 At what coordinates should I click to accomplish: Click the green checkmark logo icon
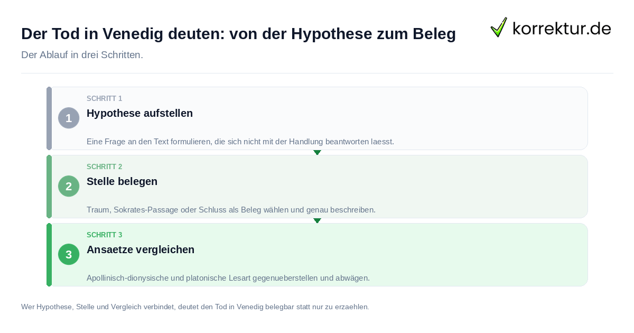point(499,27)
